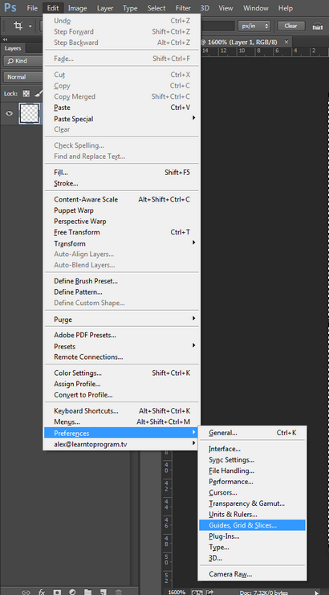Close the document tab with X
The image size is (329, 595).
286,42
